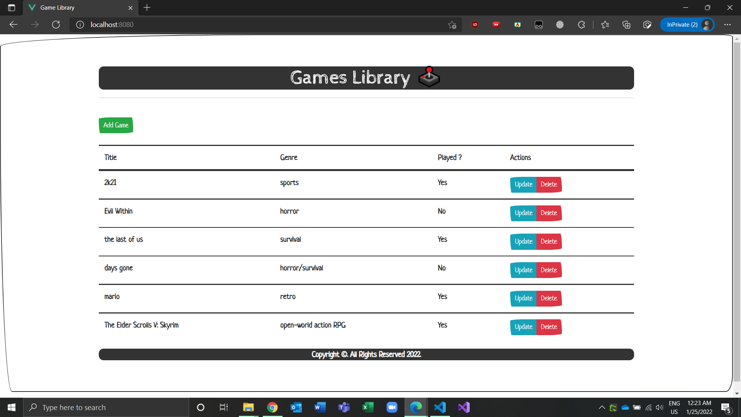741x417 pixels.
Task: Click the Add Game button
Action: [x=116, y=125]
